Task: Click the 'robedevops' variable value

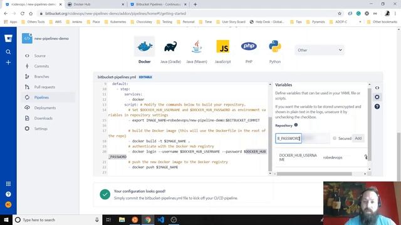Action: pos(333,157)
